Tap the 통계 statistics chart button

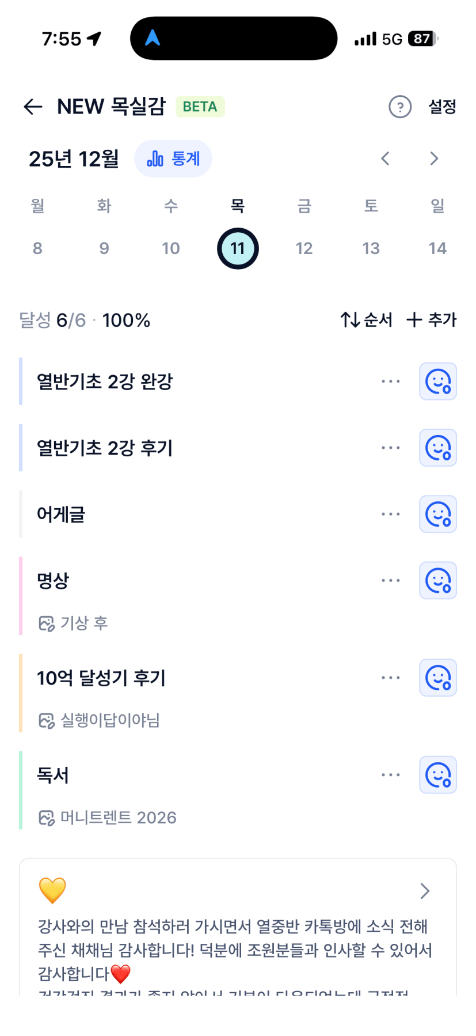point(173,158)
